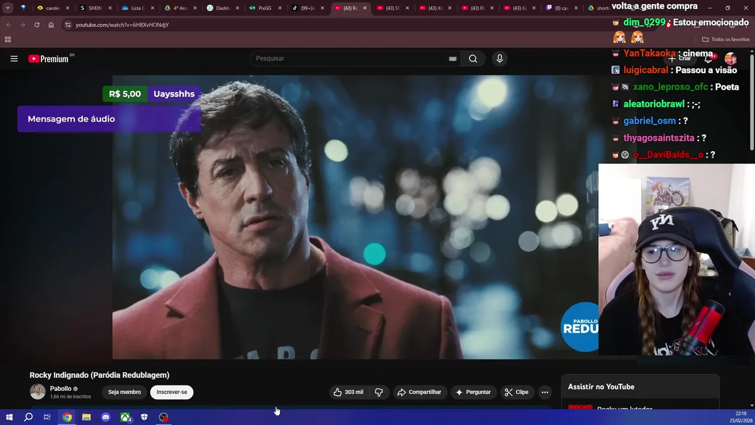Select the youtube.com address bar URL

click(122, 25)
